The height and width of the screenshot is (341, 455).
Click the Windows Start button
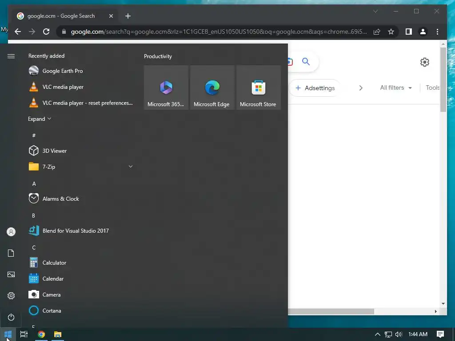[8, 334]
